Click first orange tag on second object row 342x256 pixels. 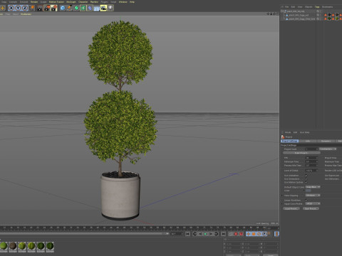[x=326, y=15]
